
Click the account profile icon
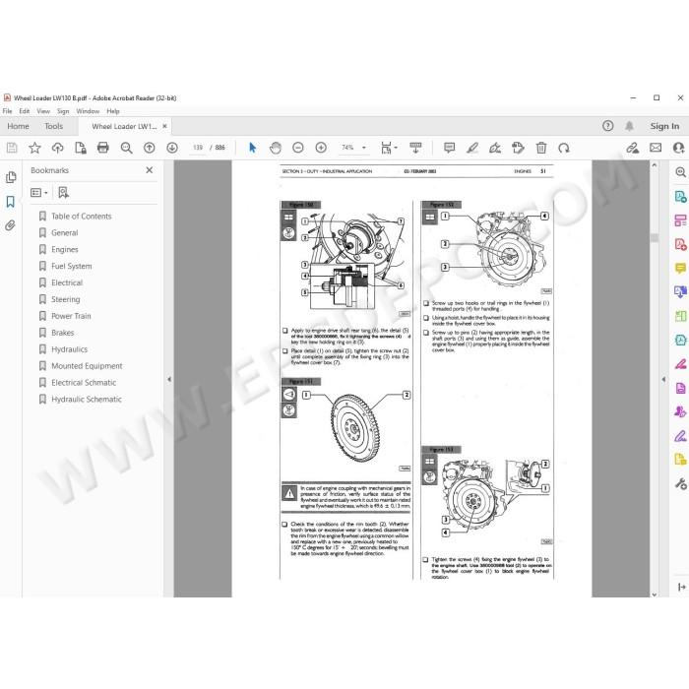679,148
